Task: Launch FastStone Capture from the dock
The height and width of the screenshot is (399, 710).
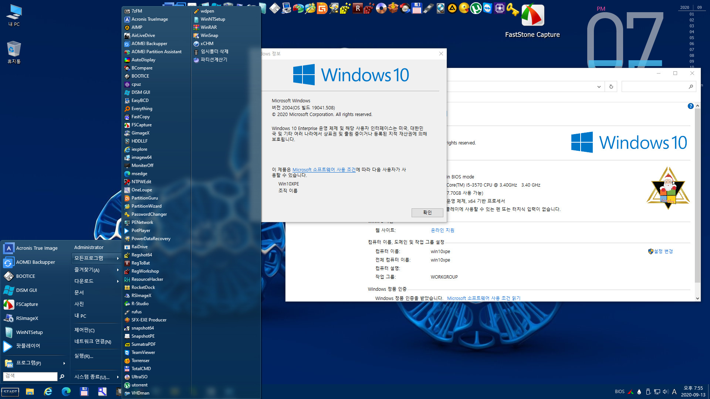Action: tap(532, 15)
